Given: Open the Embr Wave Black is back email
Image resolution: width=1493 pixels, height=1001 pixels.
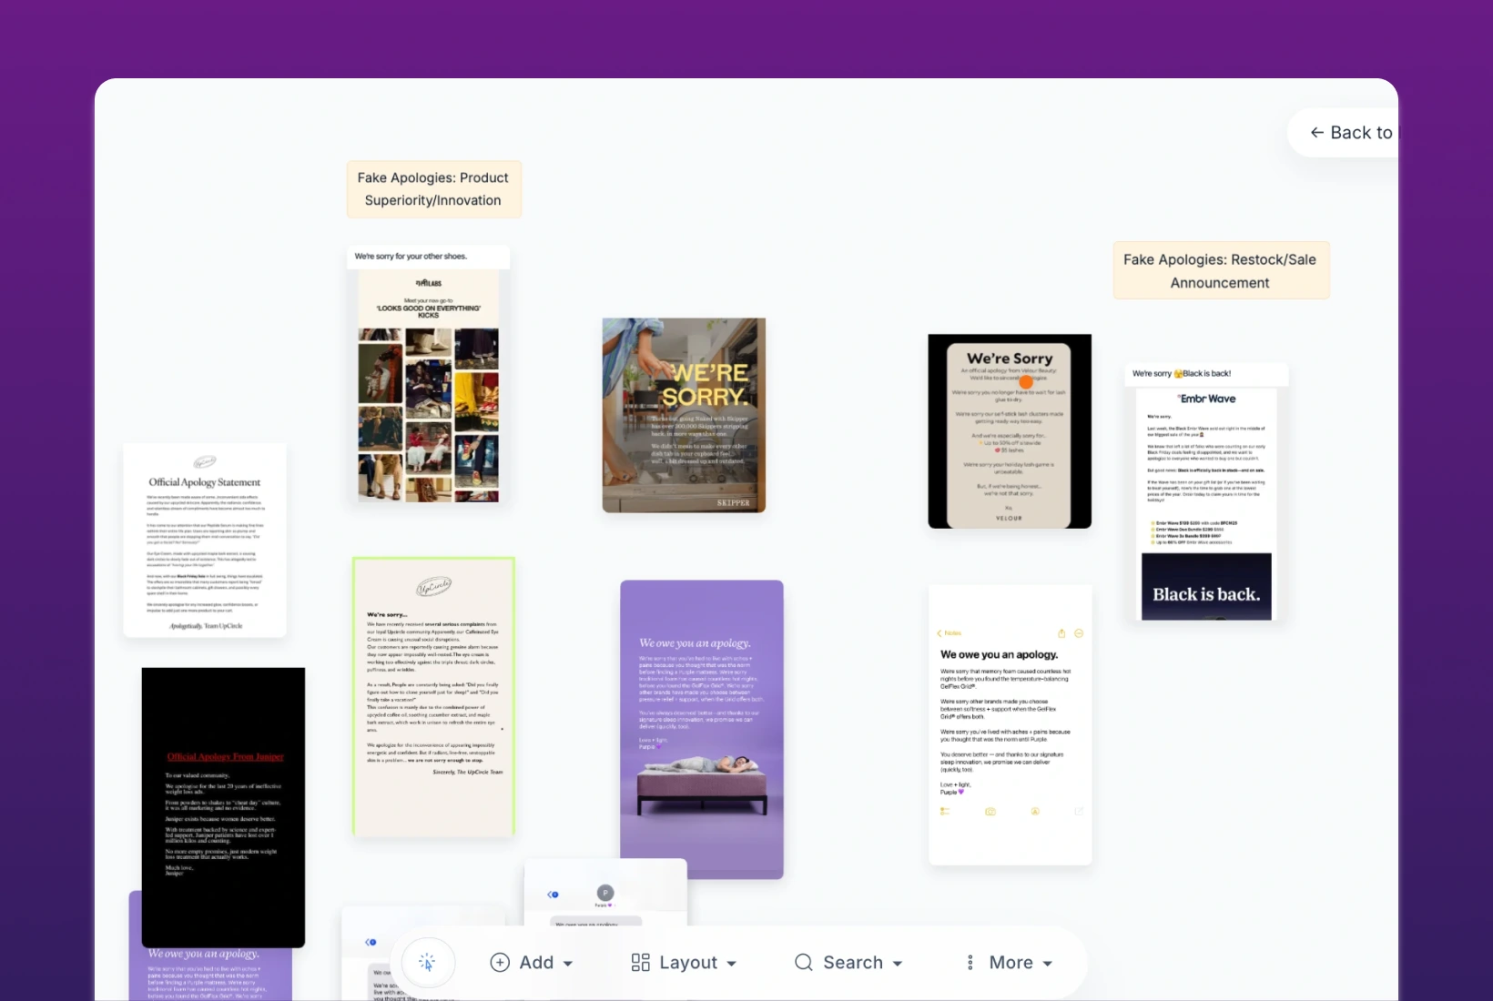Looking at the screenshot, I should coord(1207,492).
